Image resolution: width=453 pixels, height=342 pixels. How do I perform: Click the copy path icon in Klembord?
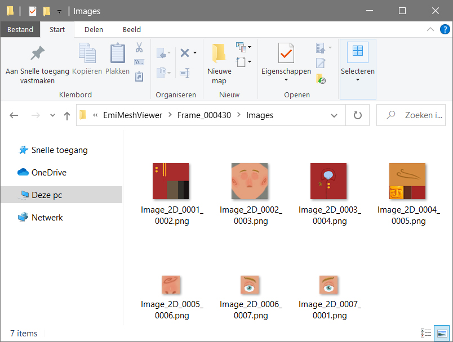139,62
